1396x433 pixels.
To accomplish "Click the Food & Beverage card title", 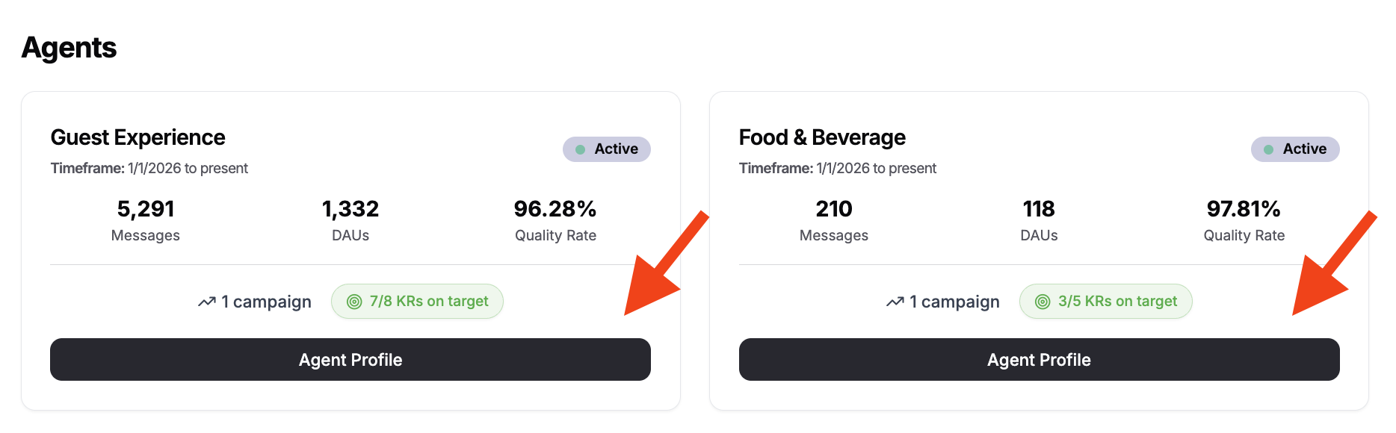I will click(822, 137).
